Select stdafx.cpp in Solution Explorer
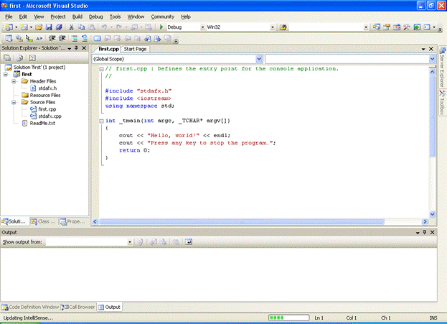The height and width of the screenshot is (324, 447). coord(50,116)
